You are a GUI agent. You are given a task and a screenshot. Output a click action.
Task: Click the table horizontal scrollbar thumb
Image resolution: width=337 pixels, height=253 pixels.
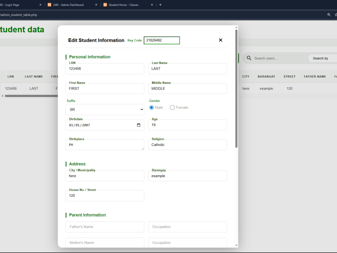pyautogui.click(x=31, y=96)
